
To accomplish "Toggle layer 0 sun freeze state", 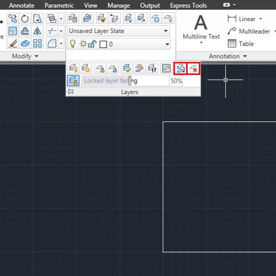I will [x=83, y=44].
